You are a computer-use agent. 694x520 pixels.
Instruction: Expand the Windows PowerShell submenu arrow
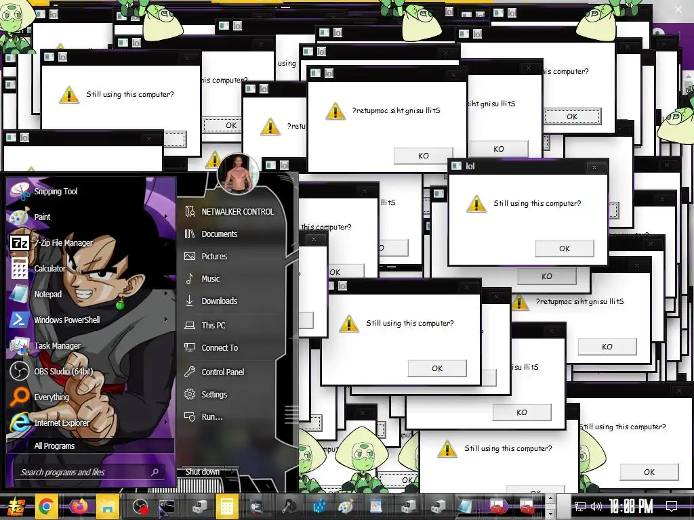tap(166, 320)
